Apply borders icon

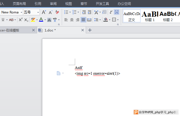(x=114, y=20)
